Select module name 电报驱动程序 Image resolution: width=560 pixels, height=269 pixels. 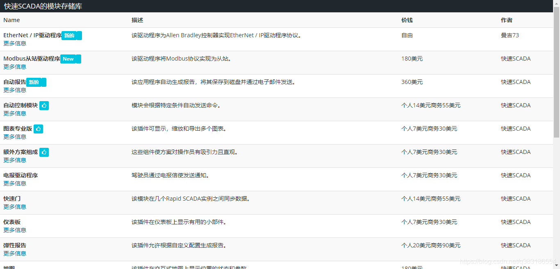click(20, 175)
